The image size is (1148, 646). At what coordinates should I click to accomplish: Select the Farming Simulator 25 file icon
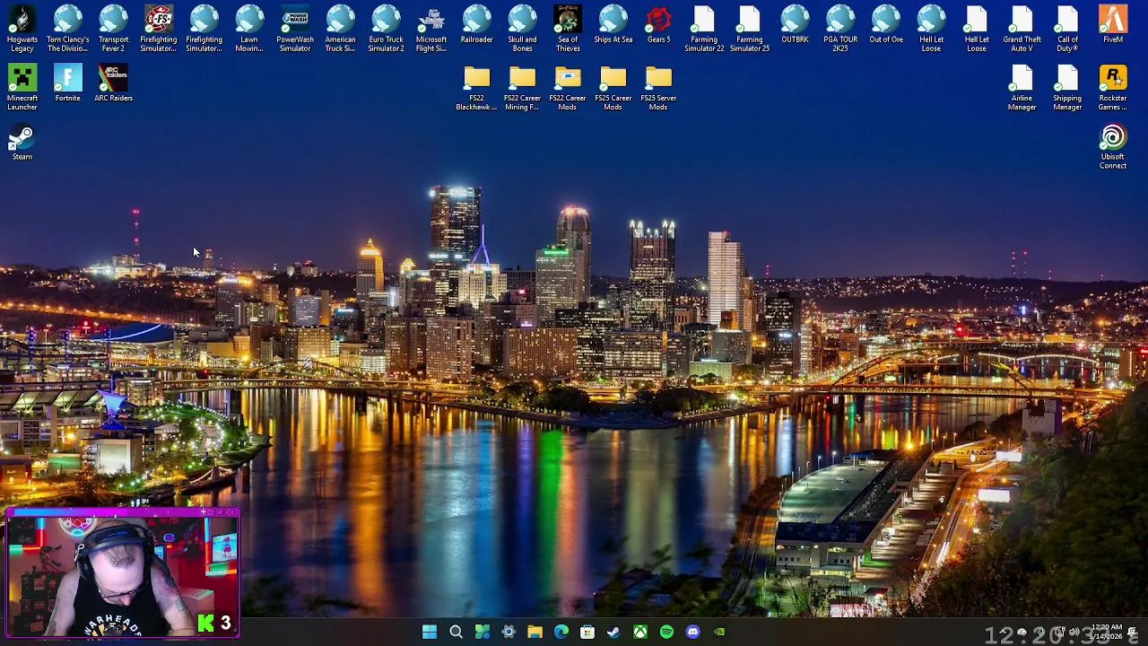(x=749, y=29)
